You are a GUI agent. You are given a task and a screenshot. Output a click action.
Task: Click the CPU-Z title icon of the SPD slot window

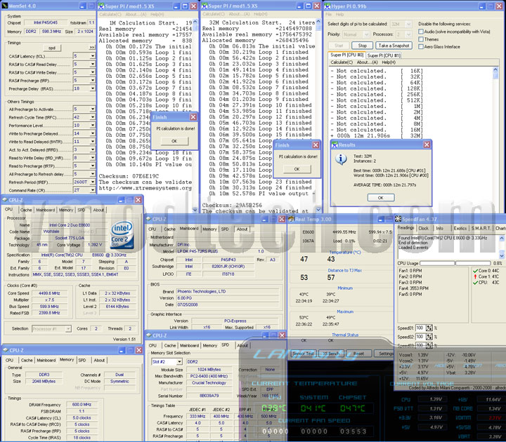(x=149, y=335)
